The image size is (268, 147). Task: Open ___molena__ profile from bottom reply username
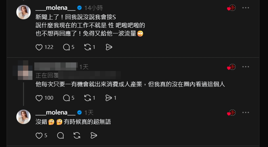[x=55, y=113]
